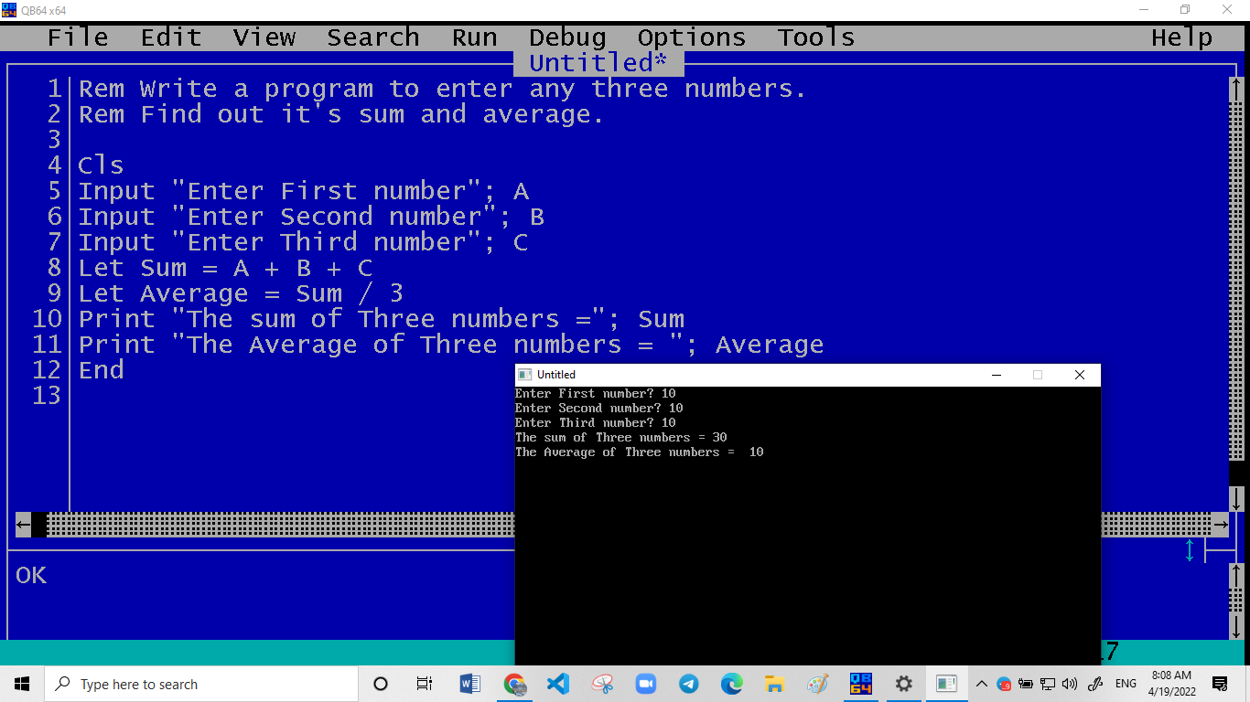Open Settings gear on the taskbar

[x=904, y=684]
